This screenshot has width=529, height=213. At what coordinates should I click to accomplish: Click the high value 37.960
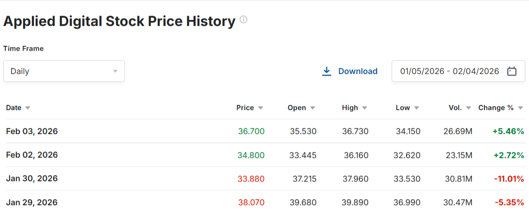click(x=355, y=178)
